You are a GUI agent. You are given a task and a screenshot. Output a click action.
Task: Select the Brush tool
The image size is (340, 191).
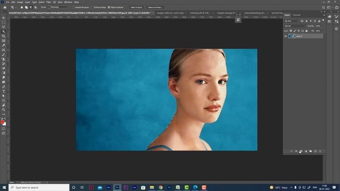(4, 55)
